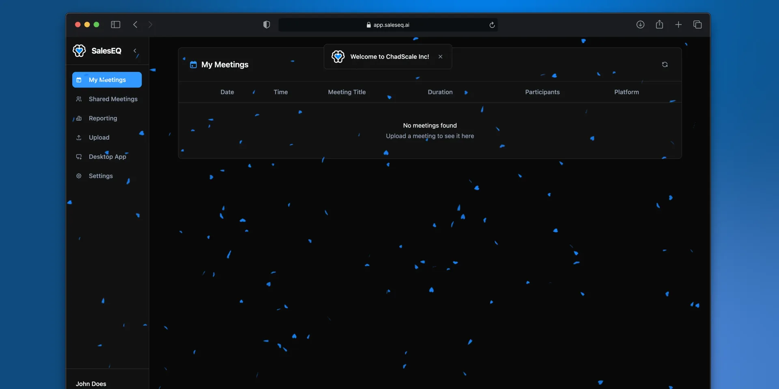Go to Shared Meetings
Screen dimensions: 779x389
107,99
